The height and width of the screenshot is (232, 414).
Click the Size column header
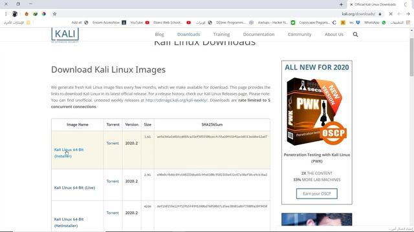pyautogui.click(x=147, y=124)
